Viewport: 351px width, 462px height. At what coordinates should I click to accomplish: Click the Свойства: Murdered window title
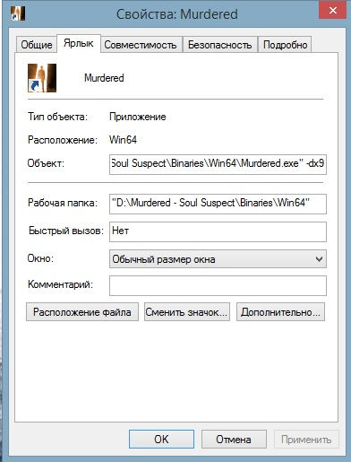coord(177,14)
